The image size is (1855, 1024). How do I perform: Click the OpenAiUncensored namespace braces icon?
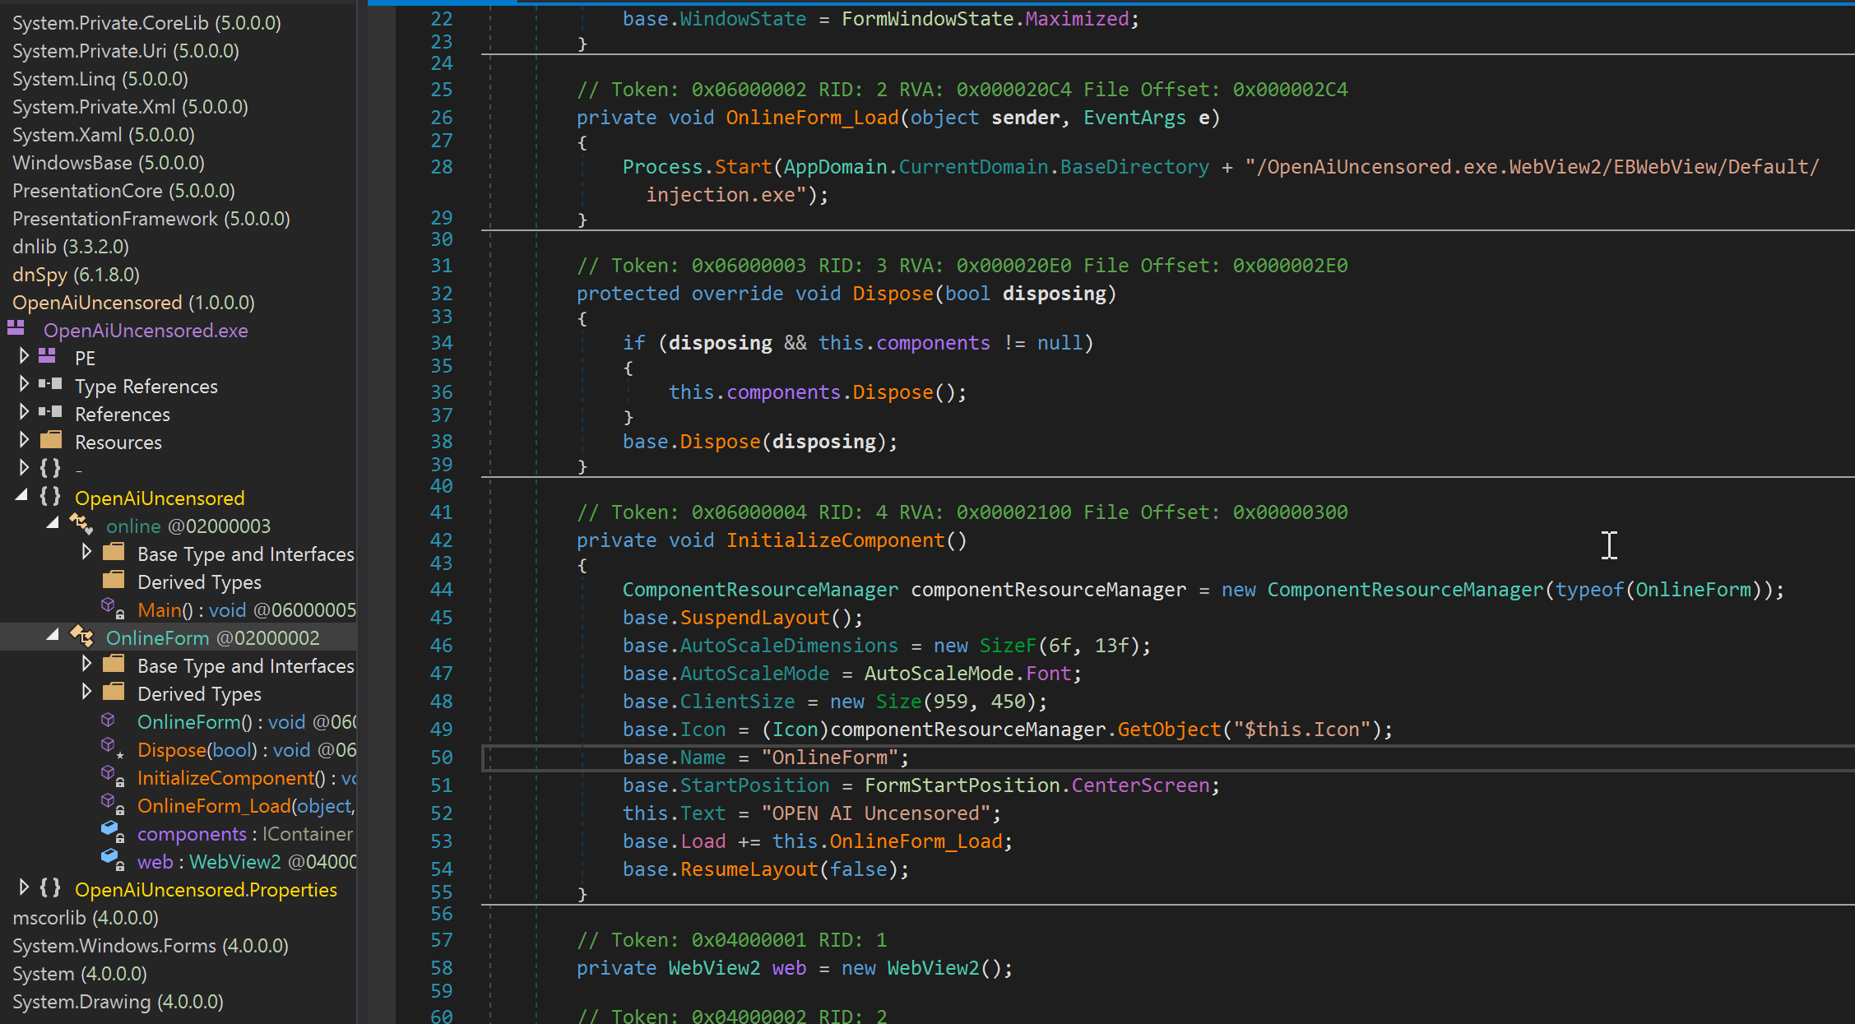[50, 497]
